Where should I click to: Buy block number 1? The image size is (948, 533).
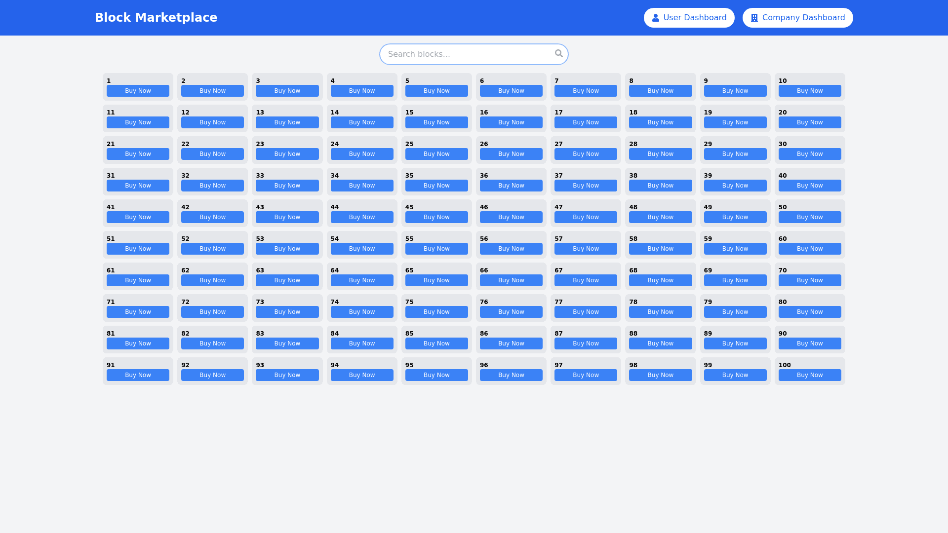[138, 91]
